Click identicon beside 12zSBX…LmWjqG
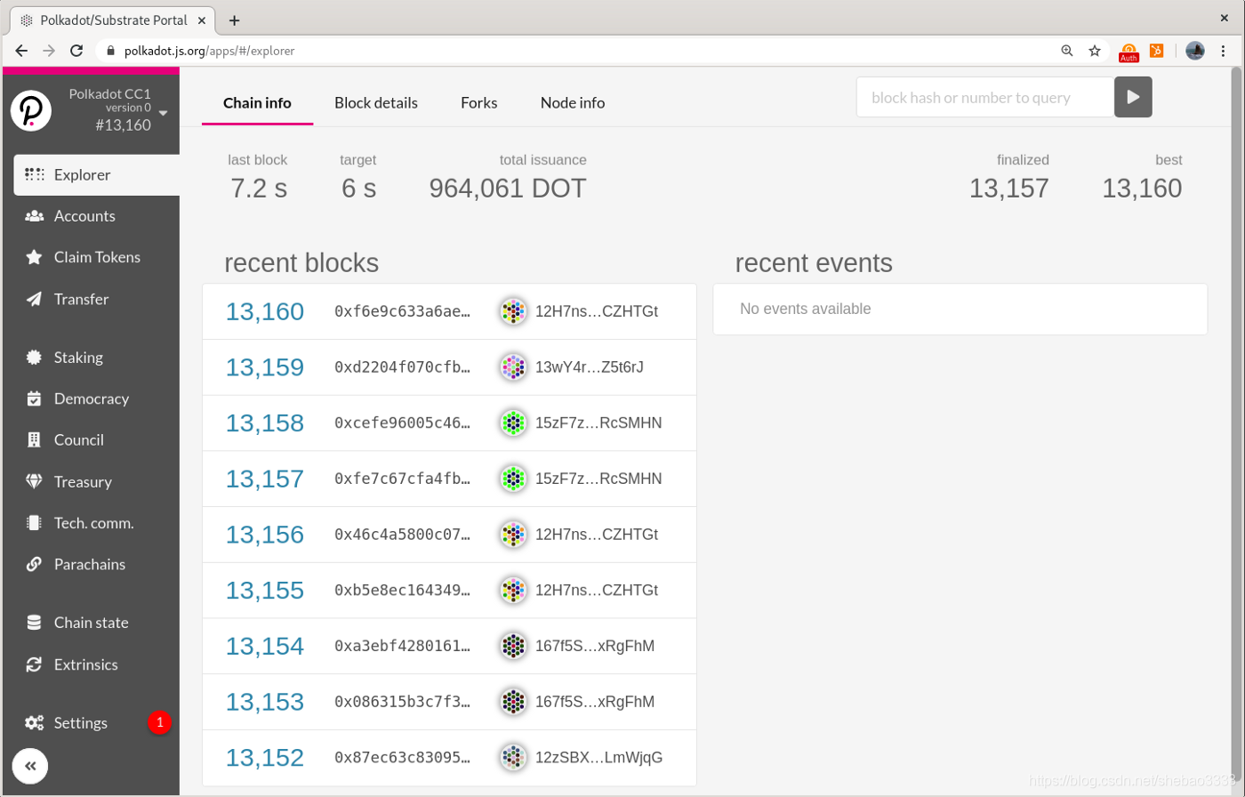 [512, 758]
